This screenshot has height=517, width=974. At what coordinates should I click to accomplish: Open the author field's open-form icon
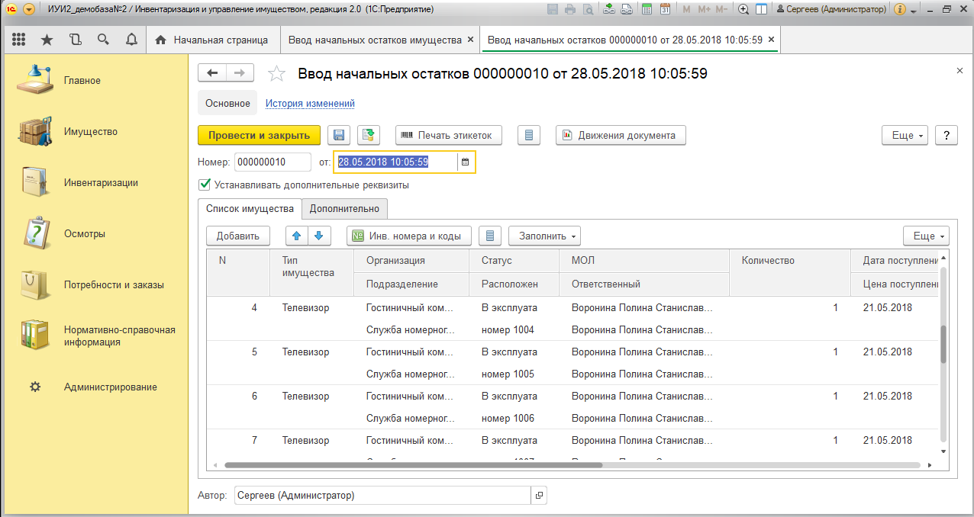pos(539,496)
